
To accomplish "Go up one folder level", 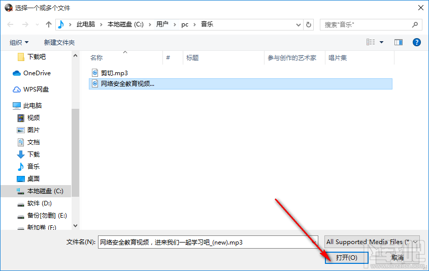I will point(49,25).
